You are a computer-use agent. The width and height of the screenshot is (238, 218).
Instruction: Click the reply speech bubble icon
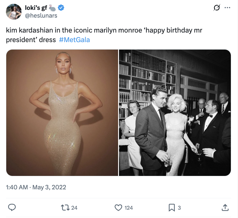(x=12, y=208)
